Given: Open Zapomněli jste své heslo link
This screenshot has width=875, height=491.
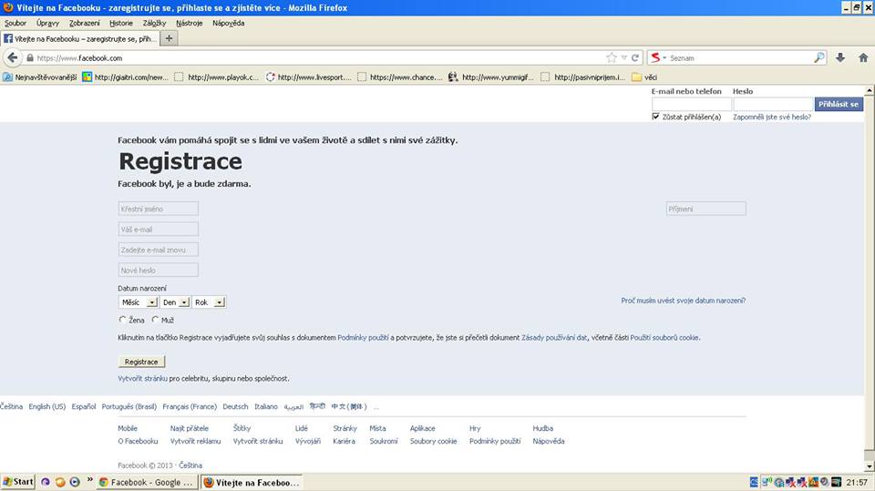Looking at the screenshot, I should (772, 118).
